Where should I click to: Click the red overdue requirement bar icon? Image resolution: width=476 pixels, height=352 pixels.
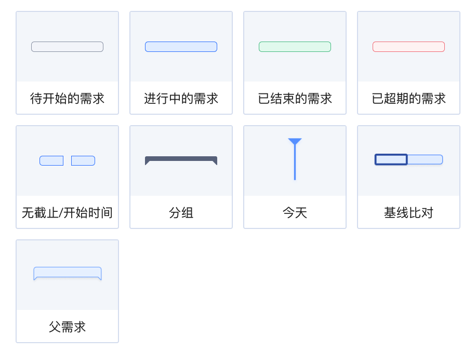(x=408, y=47)
